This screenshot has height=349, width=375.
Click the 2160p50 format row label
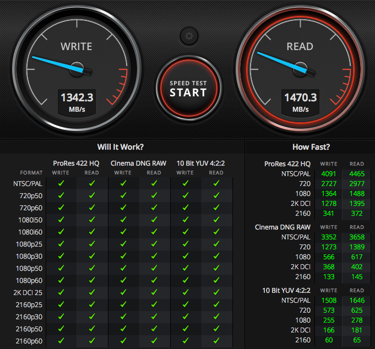(29, 329)
